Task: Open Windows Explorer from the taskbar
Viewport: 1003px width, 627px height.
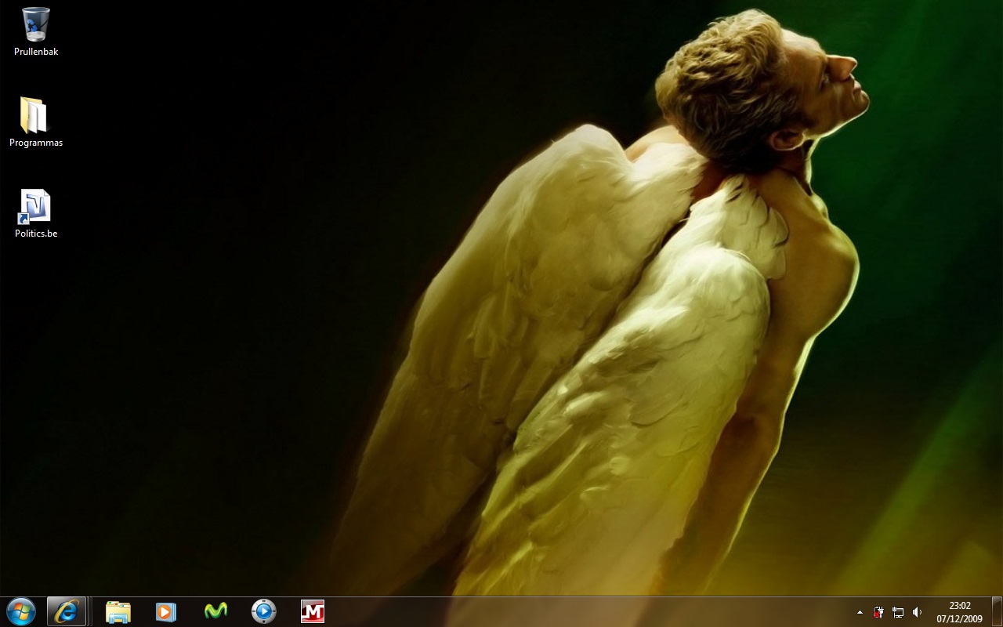Action: coord(118,611)
